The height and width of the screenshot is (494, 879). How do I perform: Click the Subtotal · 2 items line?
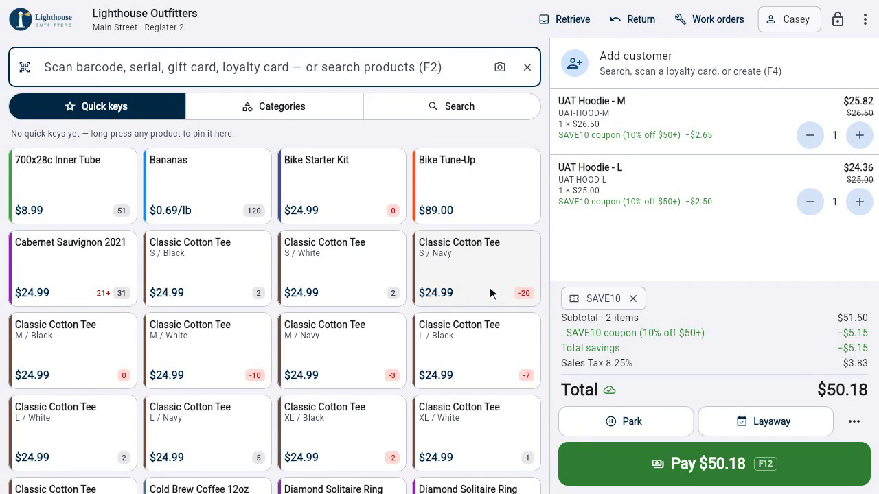coord(714,318)
